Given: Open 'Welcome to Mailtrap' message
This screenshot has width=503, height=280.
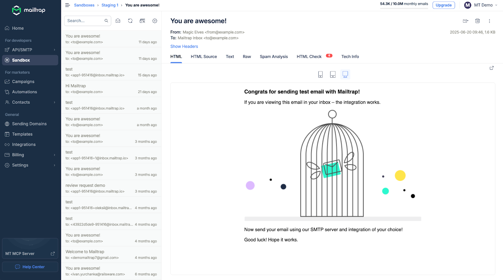Looking at the screenshot, I should click(111, 255).
